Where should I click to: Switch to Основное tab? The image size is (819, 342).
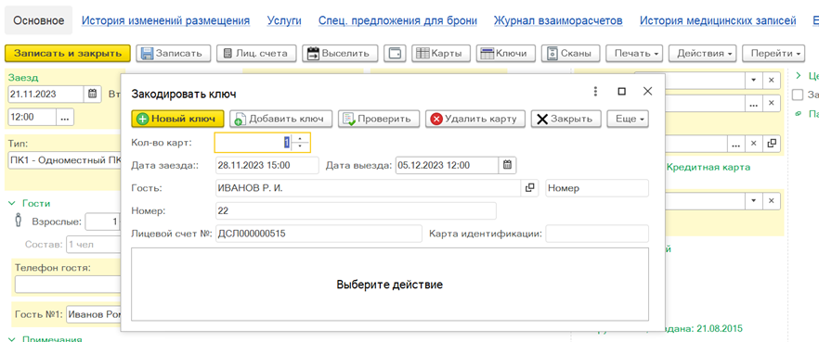click(39, 20)
